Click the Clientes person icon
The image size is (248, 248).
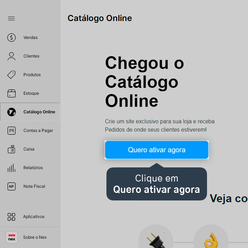click(11, 56)
